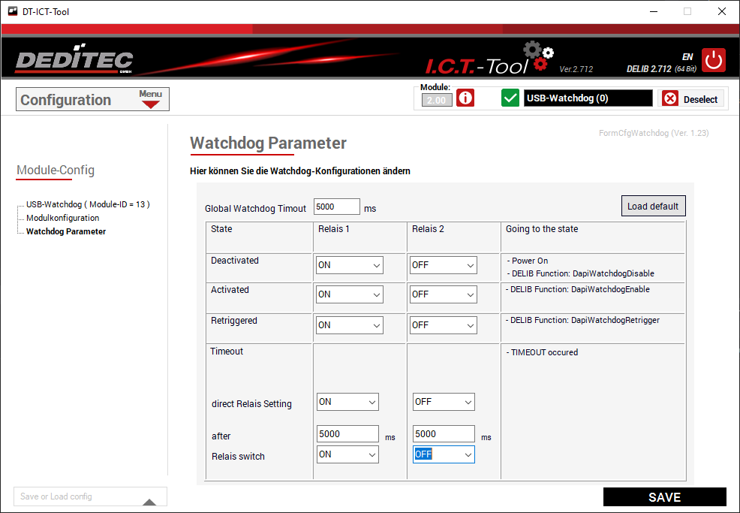This screenshot has width=740, height=513.
Task: Click the DEDITEC logo
Action: tap(74, 61)
